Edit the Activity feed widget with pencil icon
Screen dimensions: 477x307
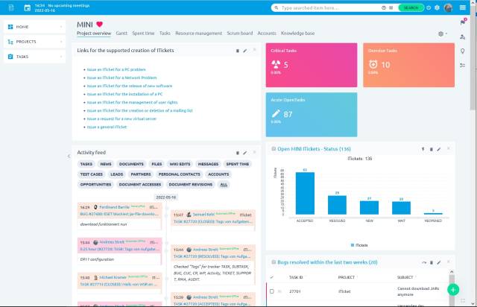(245, 152)
